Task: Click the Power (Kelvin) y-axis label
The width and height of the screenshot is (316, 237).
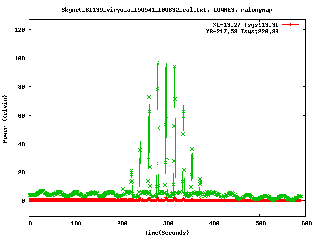Action: [x=5, y=118]
